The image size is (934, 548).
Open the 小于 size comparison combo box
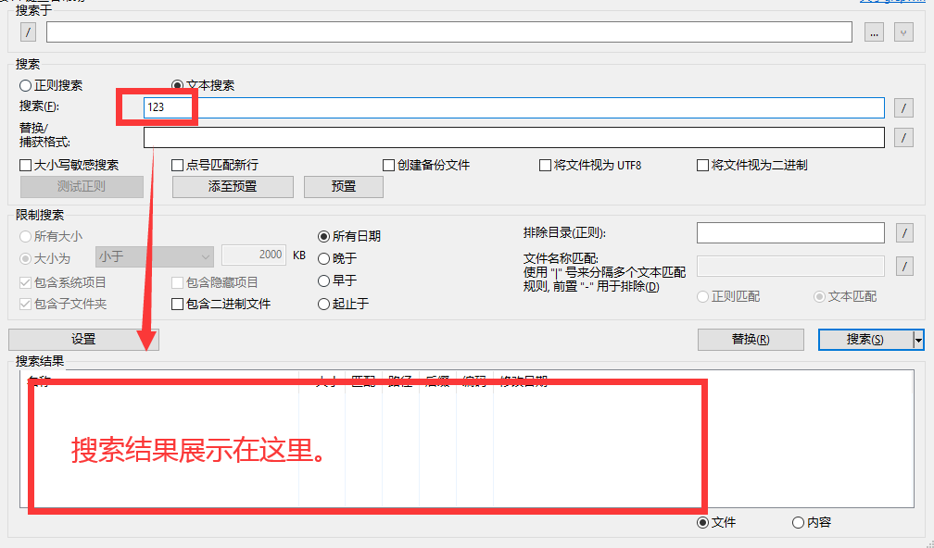point(155,255)
